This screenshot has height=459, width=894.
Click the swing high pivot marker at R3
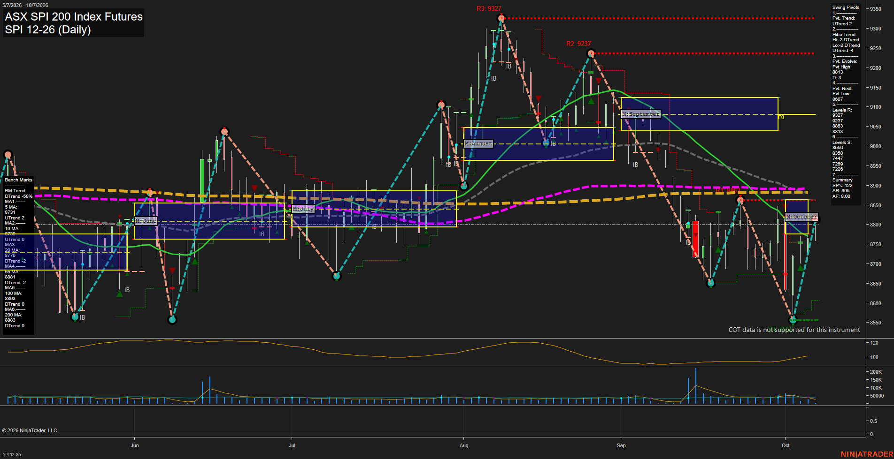click(501, 18)
